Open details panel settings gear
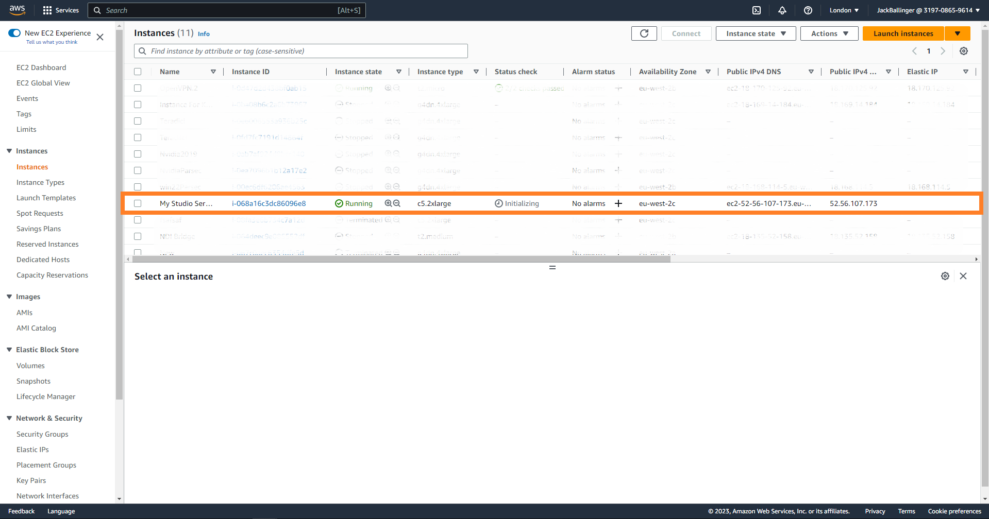The image size is (989, 519). 945,276
